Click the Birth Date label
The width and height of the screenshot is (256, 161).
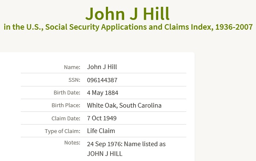(67, 92)
